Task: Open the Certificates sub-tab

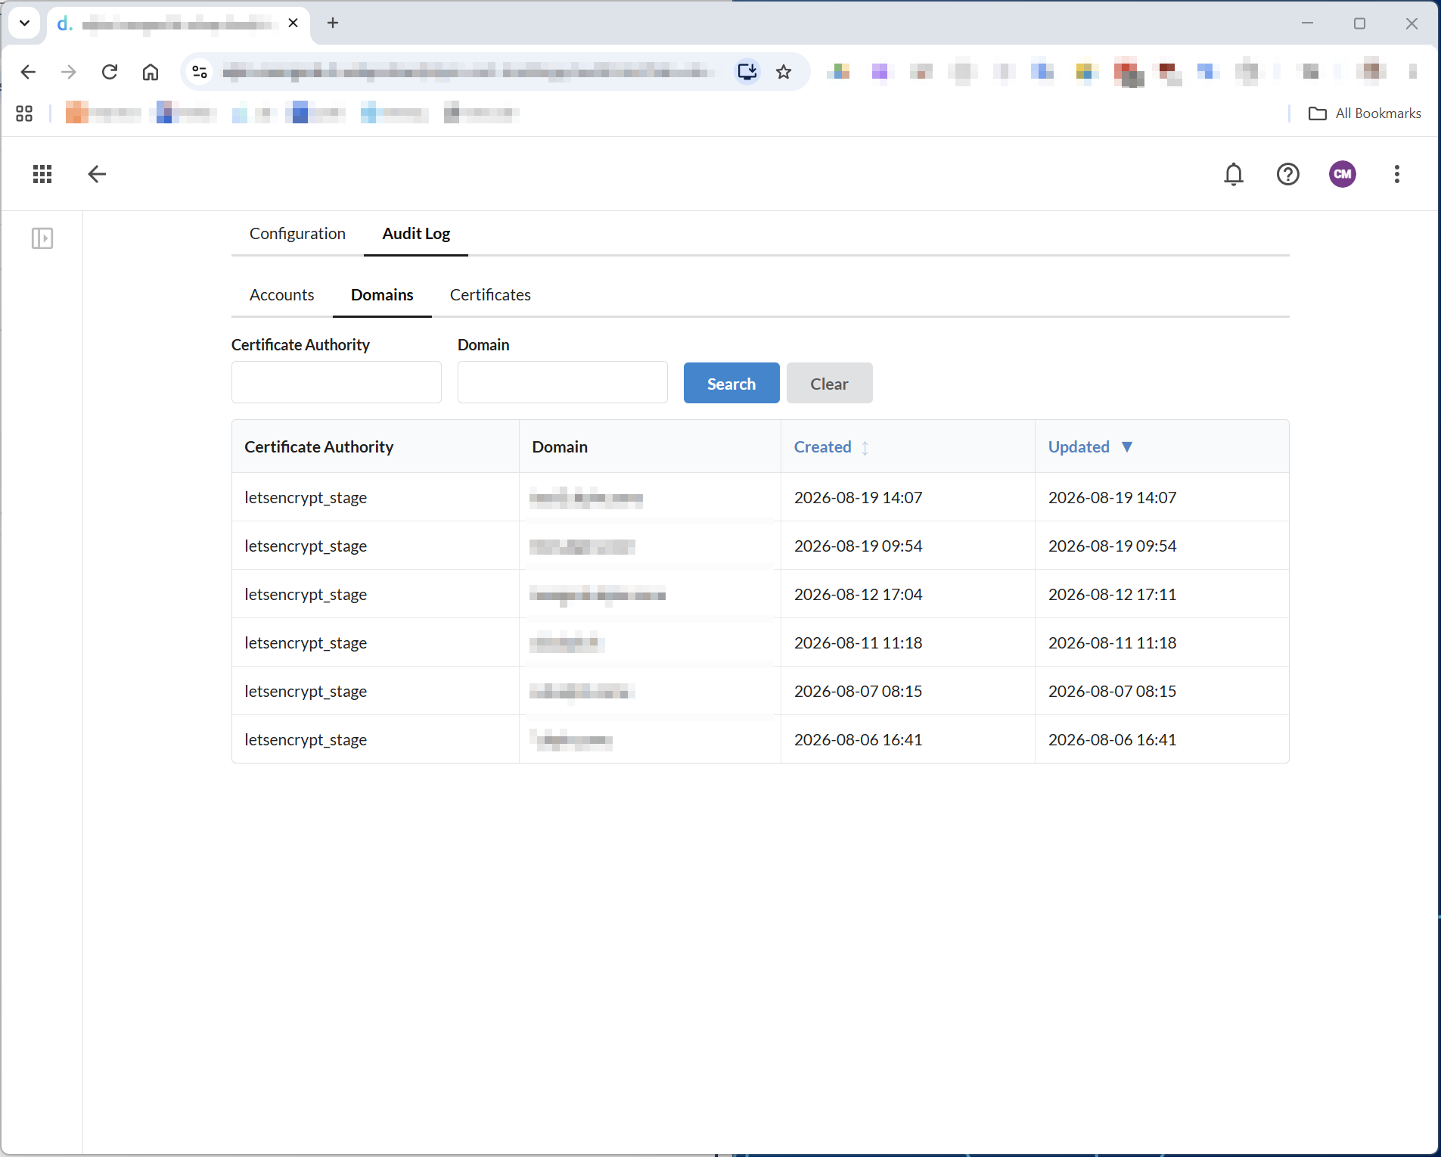Action: point(490,295)
